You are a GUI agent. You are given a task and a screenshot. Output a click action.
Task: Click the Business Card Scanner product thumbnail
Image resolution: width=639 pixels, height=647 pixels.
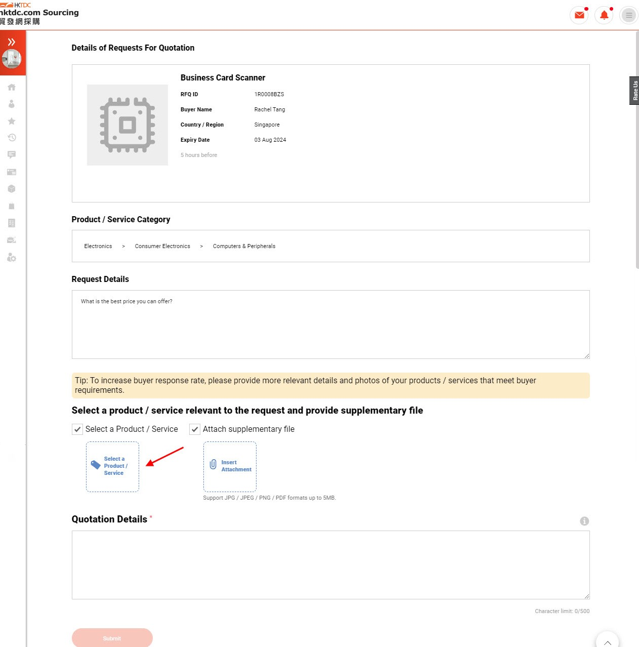pyautogui.click(x=127, y=125)
